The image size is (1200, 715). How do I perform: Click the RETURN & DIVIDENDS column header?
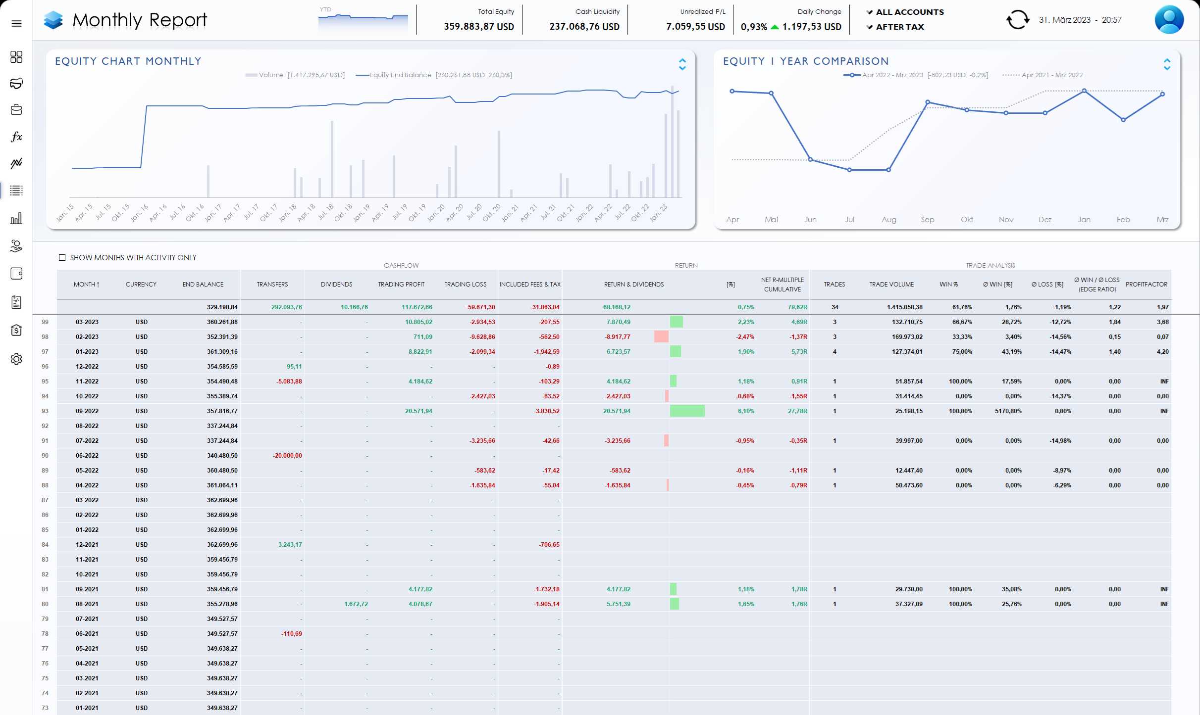(x=633, y=284)
